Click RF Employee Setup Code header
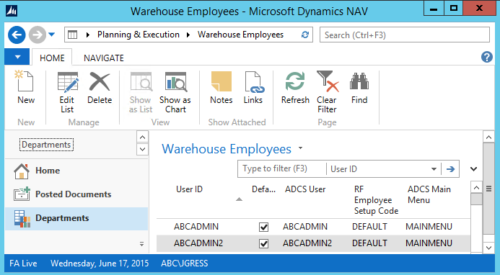 pyautogui.click(x=376, y=200)
